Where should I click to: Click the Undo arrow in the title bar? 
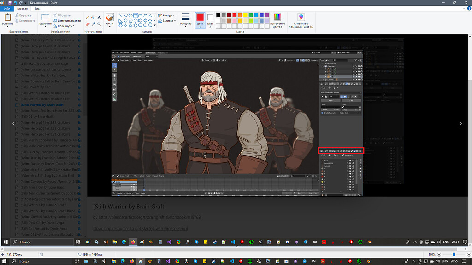click(15, 3)
